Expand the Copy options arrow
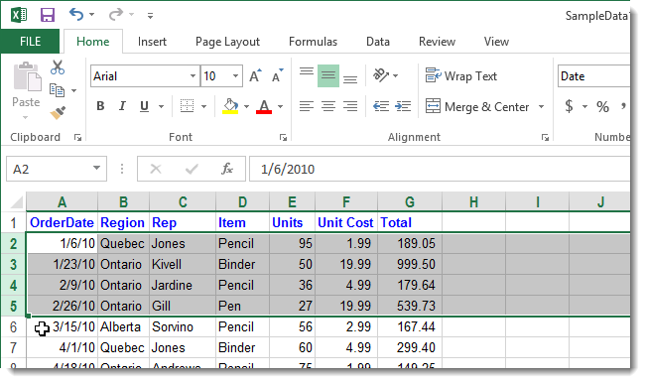 74,90
